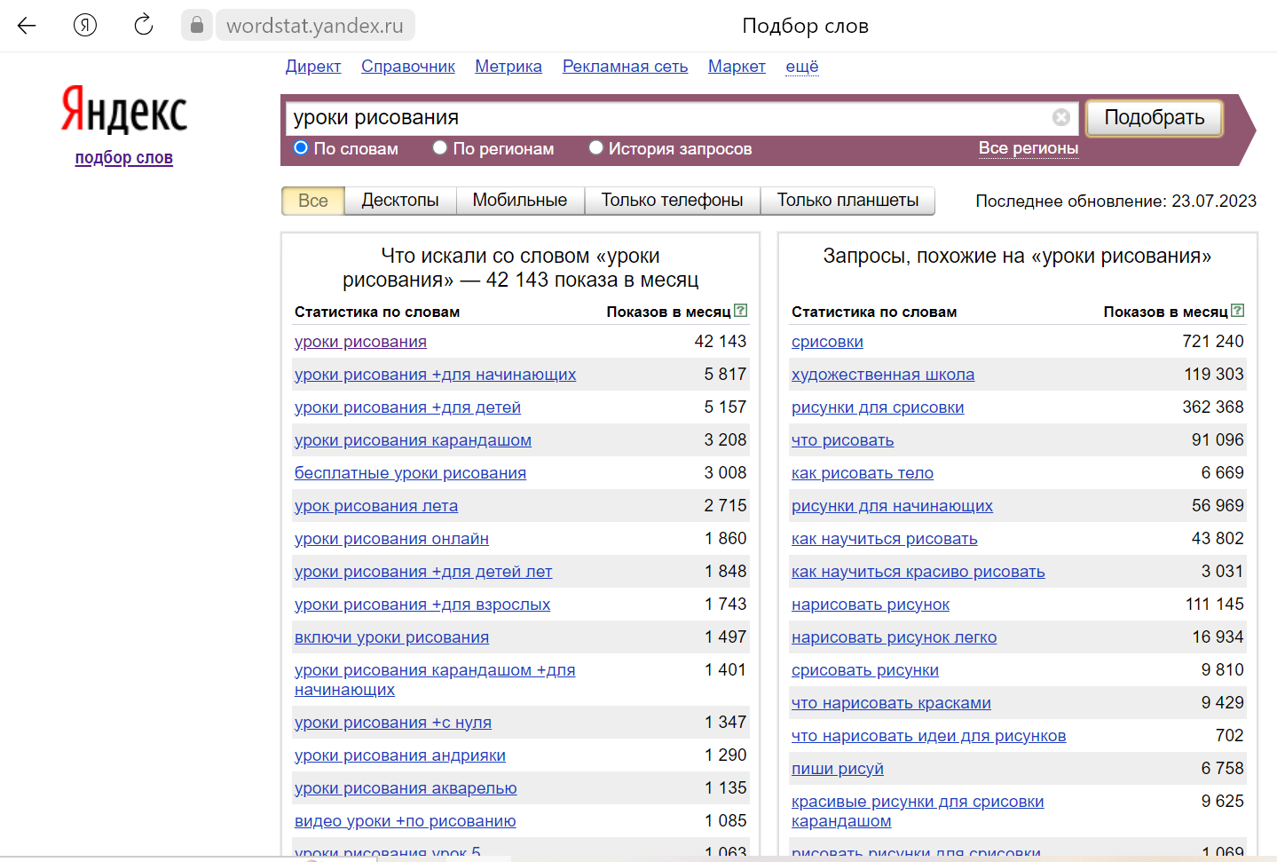Viewport: 1277px width, 862px height.
Task: Open similar query 'что нарисовать идеи для рисунков'
Action: (929, 736)
